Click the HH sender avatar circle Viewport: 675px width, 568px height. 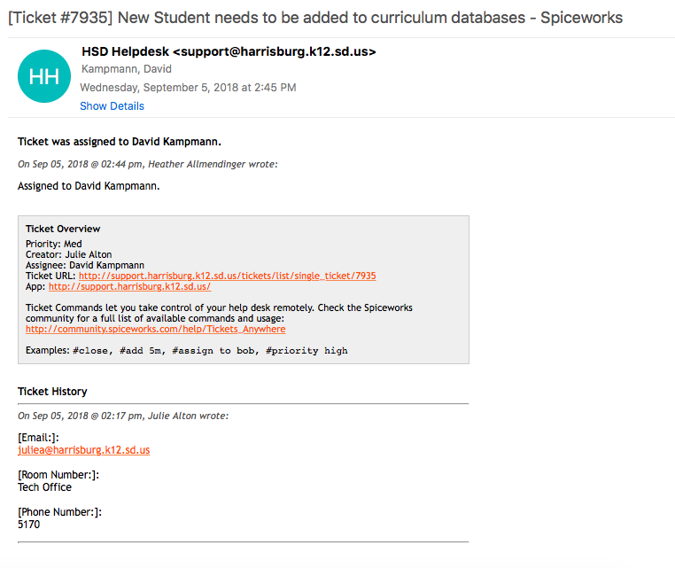tap(44, 76)
